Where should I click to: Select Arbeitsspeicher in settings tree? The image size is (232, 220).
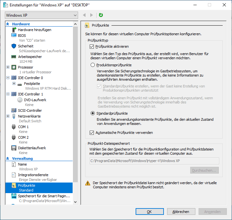click(30, 57)
